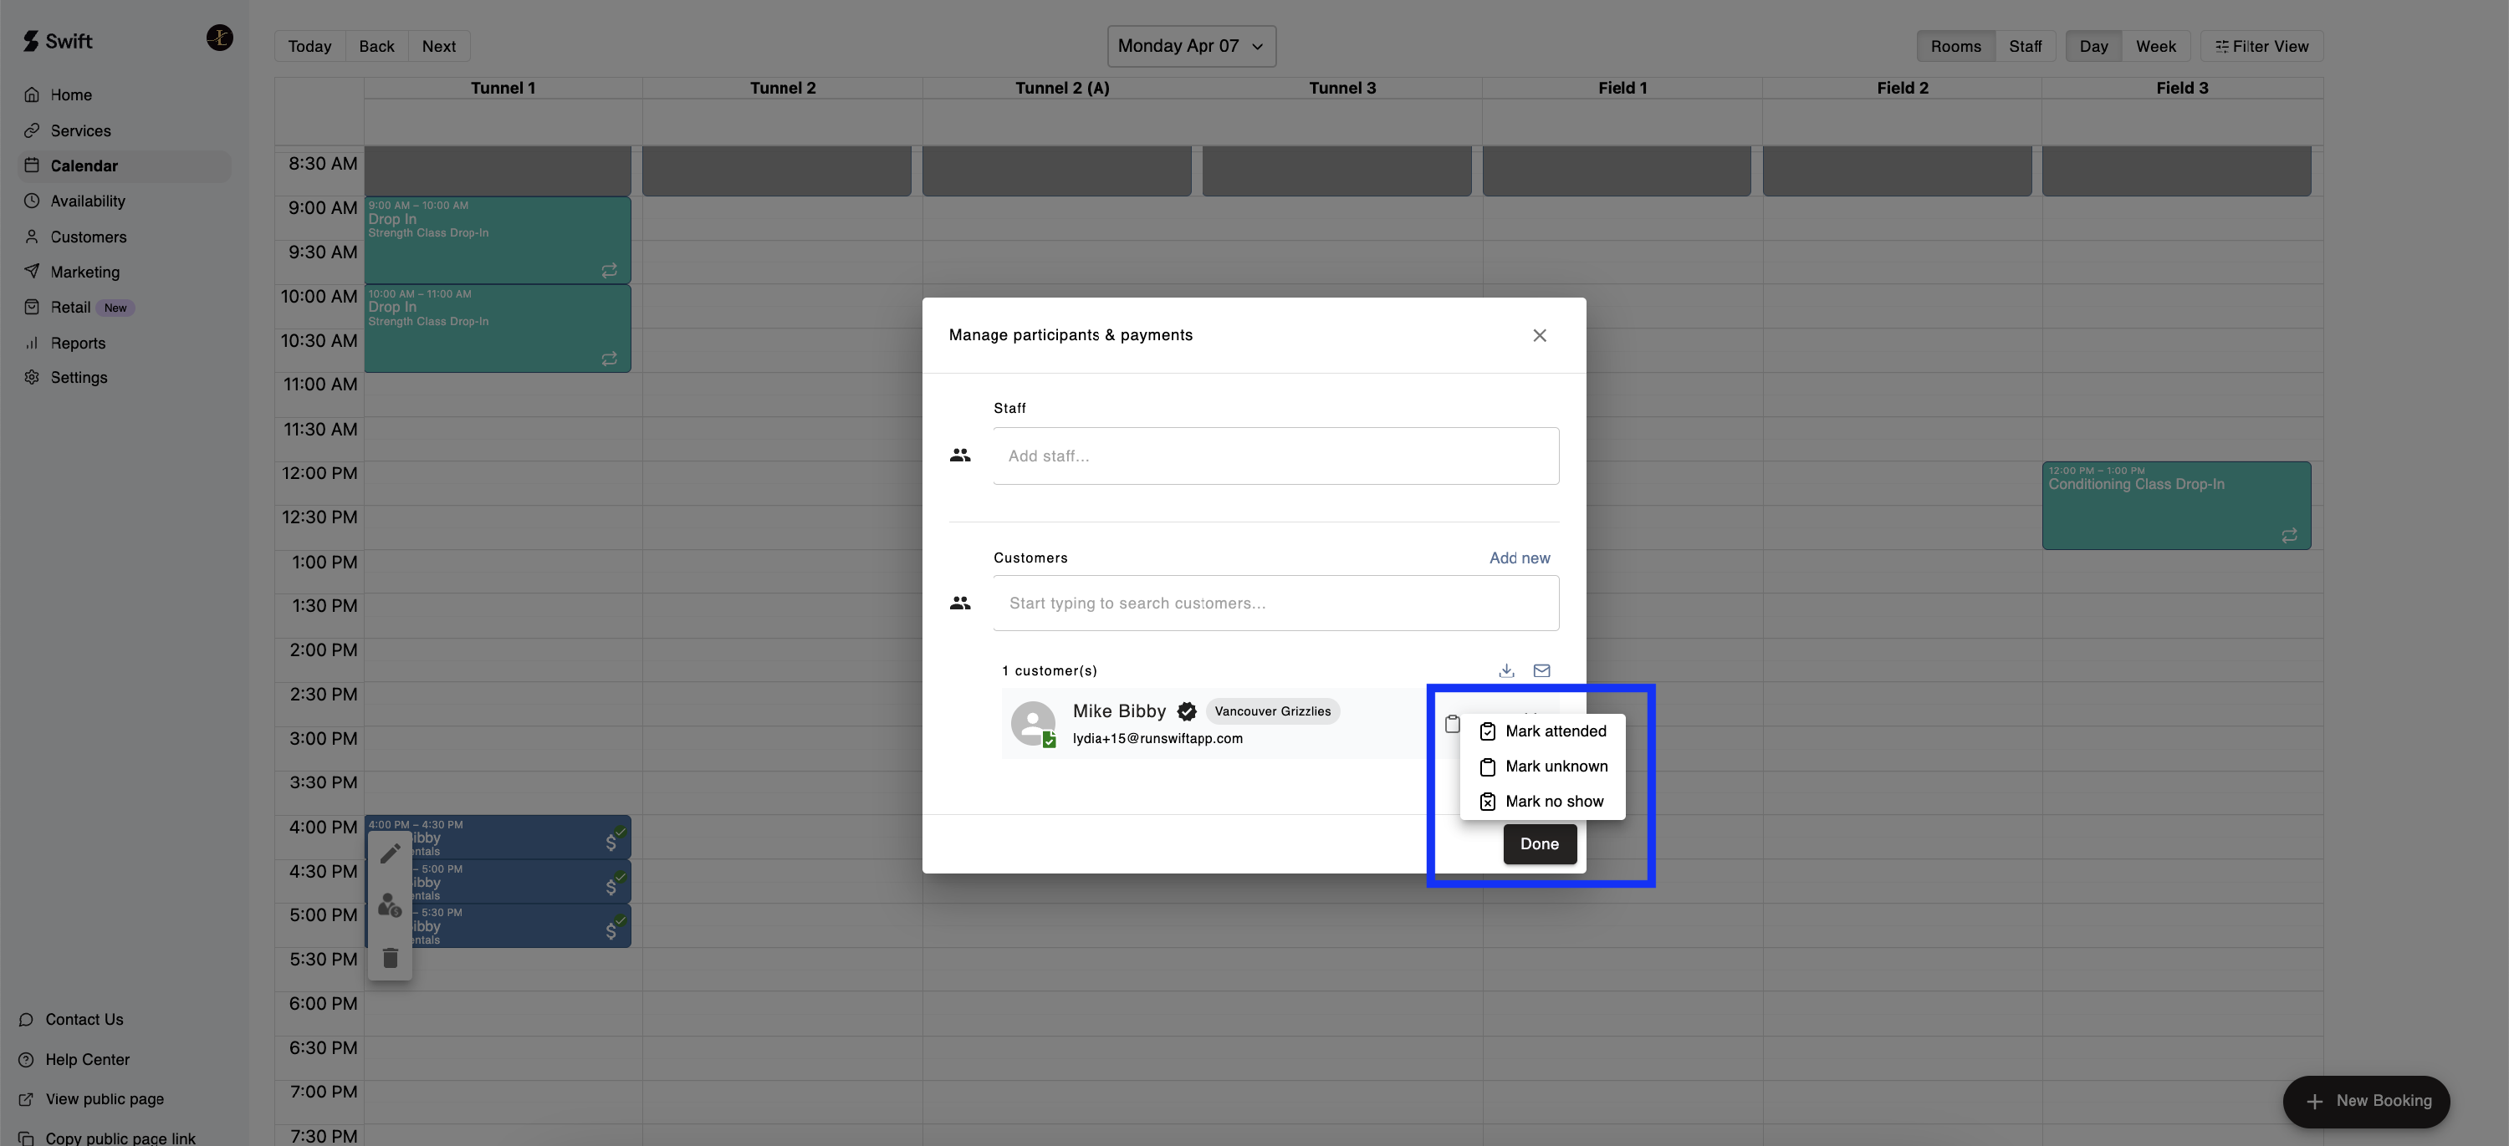Open the Filter View options
Screen dimensions: 2509x1146
pos(2261,46)
